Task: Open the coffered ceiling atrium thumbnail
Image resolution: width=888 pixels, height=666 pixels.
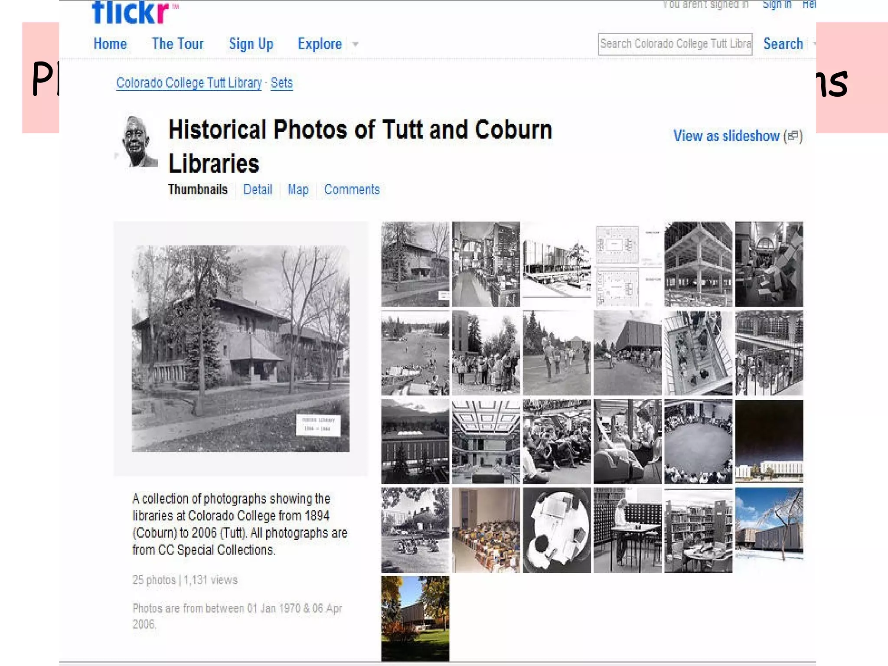Action: 486,441
